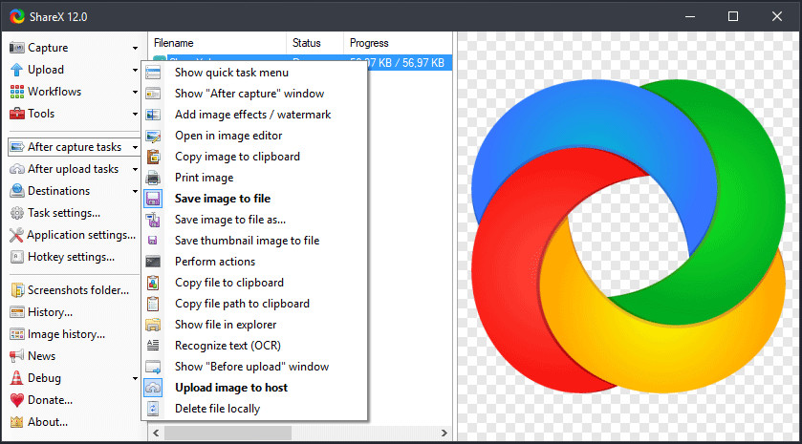This screenshot has height=444, width=802.
Task: Click the Destinations globe icon
Action: 17,191
